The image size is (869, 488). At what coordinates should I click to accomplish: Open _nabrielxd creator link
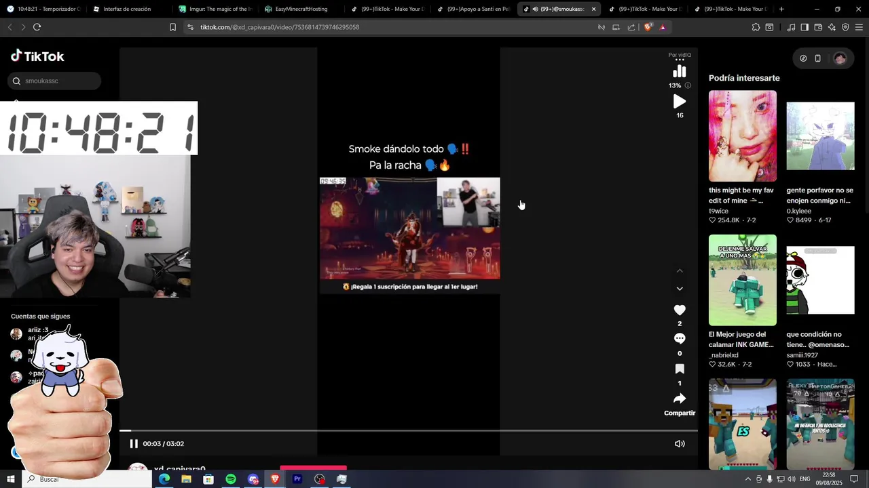point(723,355)
